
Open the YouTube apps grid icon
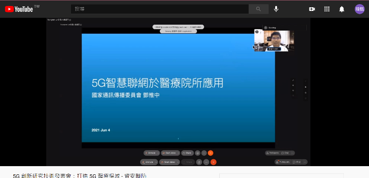pos(327,9)
